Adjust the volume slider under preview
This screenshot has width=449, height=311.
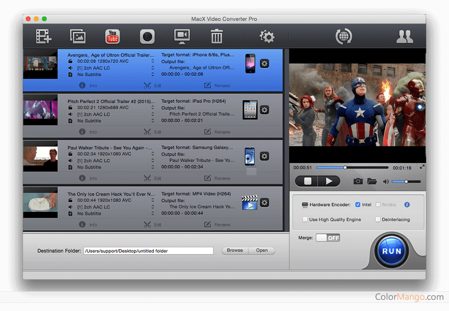coord(406,181)
